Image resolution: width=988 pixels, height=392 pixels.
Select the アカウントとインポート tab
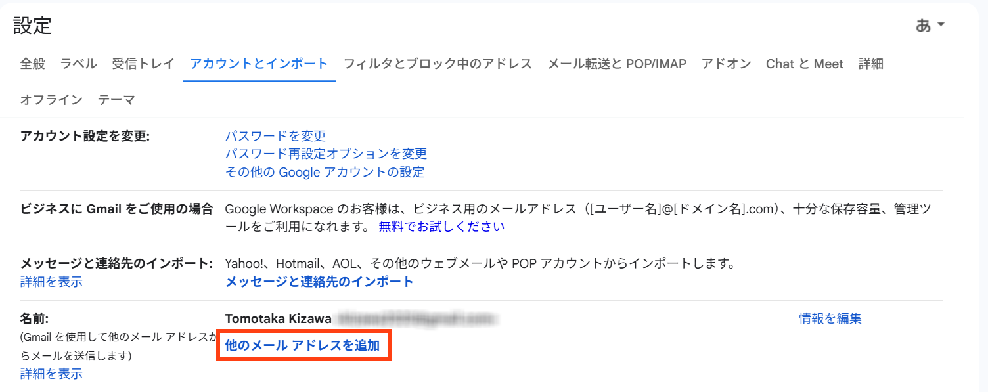259,64
